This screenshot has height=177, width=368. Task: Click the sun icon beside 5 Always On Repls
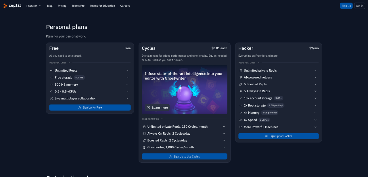pyautogui.click(x=241, y=91)
